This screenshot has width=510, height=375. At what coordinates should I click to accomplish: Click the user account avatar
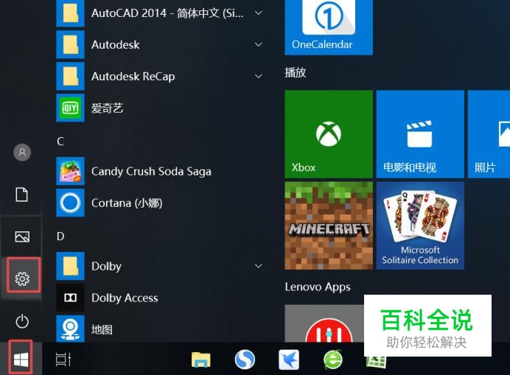coord(22,153)
